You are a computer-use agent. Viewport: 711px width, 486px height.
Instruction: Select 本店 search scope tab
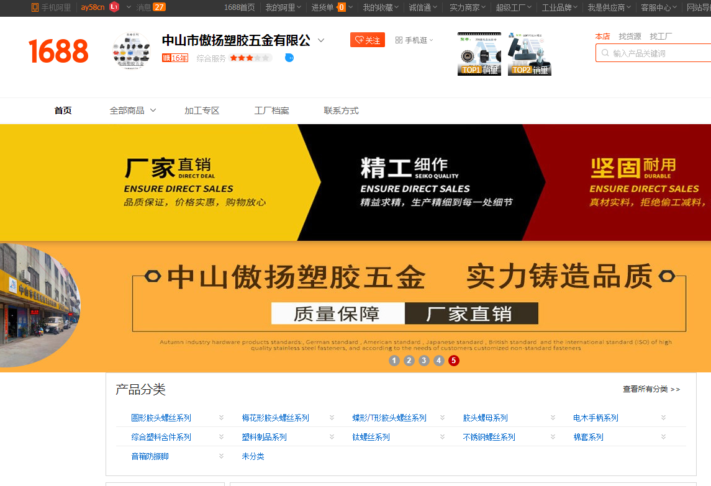(x=602, y=36)
